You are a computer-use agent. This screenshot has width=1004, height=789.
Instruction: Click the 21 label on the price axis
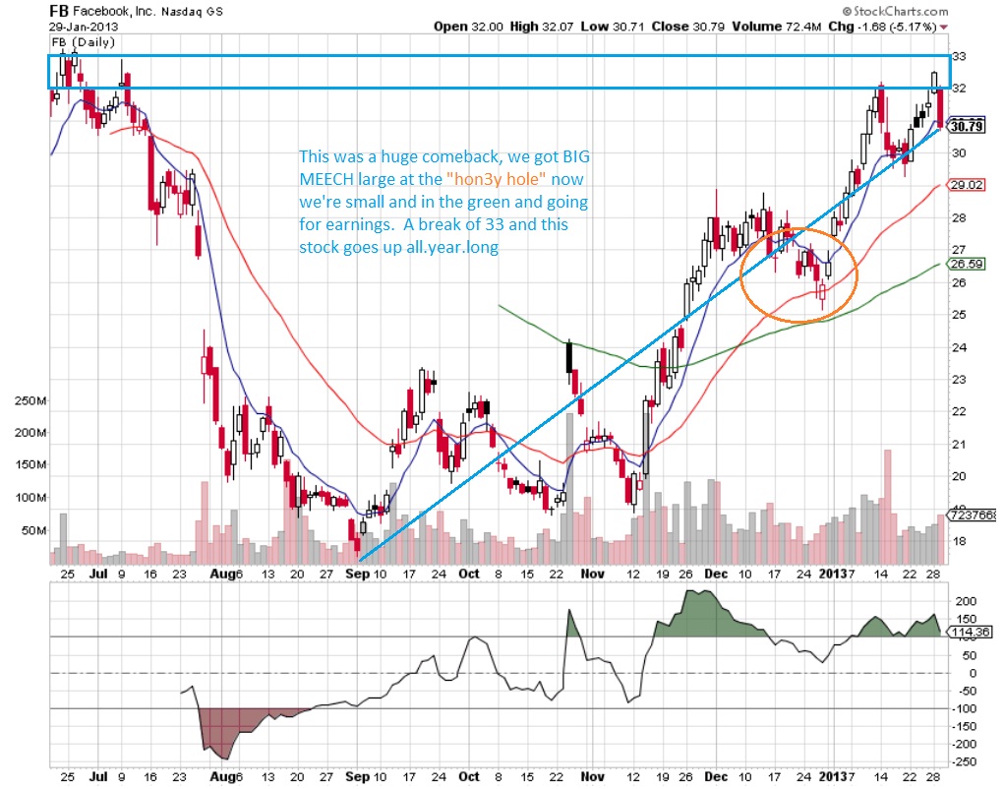[x=959, y=444]
